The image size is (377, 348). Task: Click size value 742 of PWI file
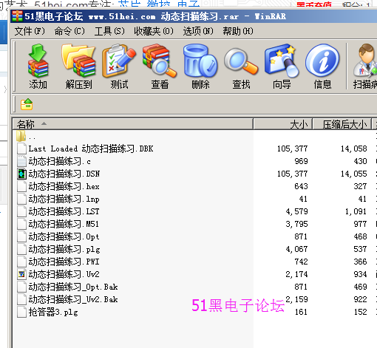pyautogui.click(x=301, y=262)
